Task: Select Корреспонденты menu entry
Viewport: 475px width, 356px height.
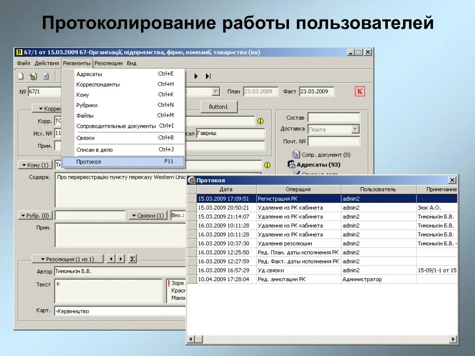Action: click(x=123, y=84)
